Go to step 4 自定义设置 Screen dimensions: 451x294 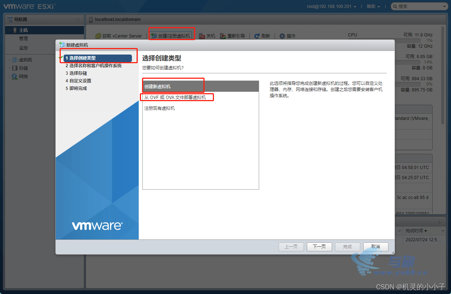[78, 81]
